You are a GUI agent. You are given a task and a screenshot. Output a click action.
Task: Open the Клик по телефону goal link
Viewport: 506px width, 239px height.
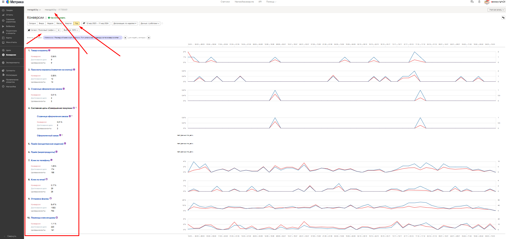tap(40, 160)
